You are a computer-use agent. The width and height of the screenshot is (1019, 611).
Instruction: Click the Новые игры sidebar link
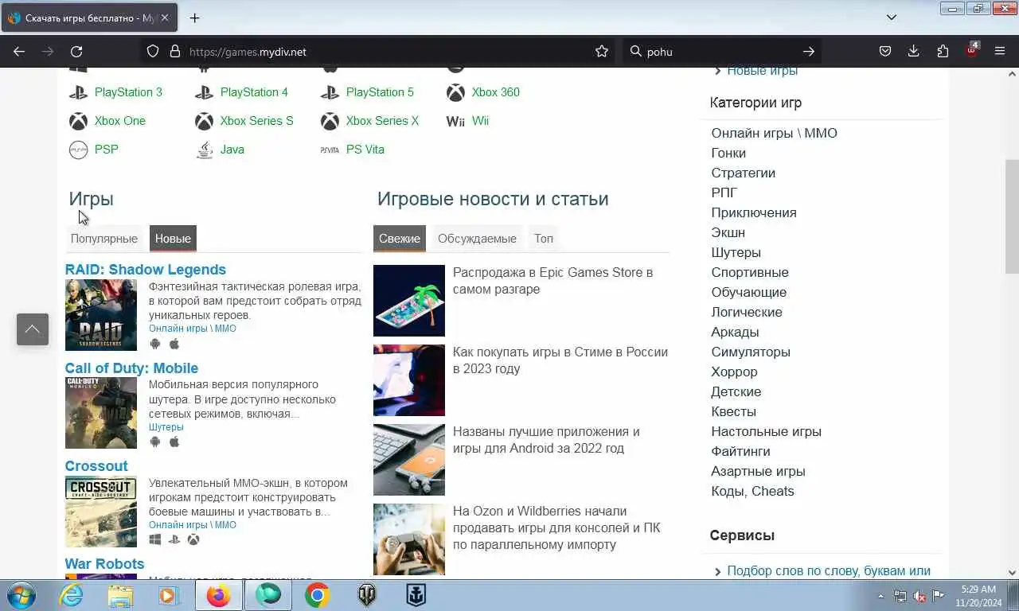click(762, 71)
